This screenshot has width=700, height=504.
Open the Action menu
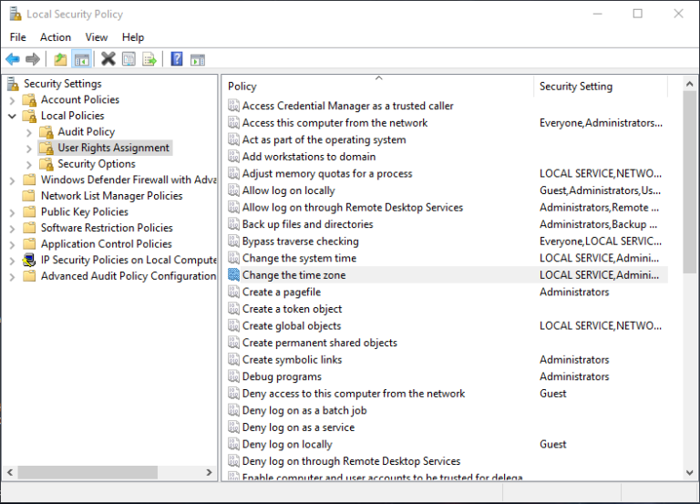(x=55, y=37)
